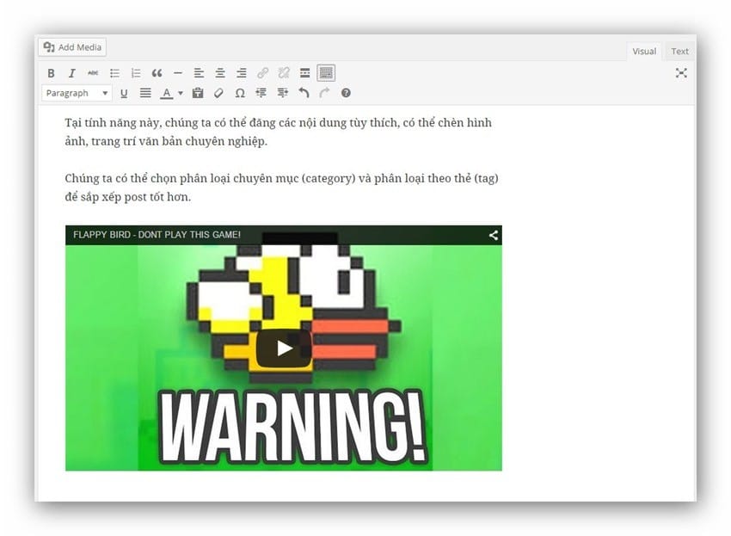Screen dimensions: 731x536
Task: Enter distraction-free fullscreen mode
Action: [681, 73]
